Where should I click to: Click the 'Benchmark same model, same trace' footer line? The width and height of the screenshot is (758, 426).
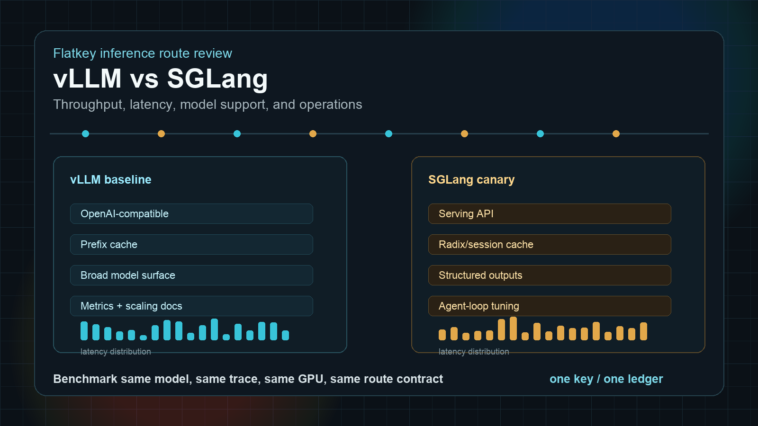(x=248, y=379)
